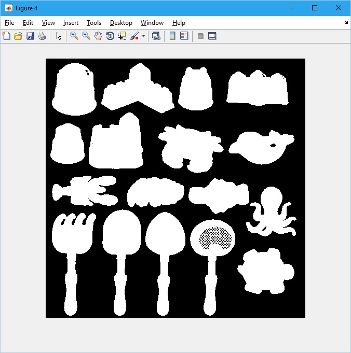The width and height of the screenshot is (351, 353).
Task: Select the Zoom In tool
Action: (x=74, y=36)
